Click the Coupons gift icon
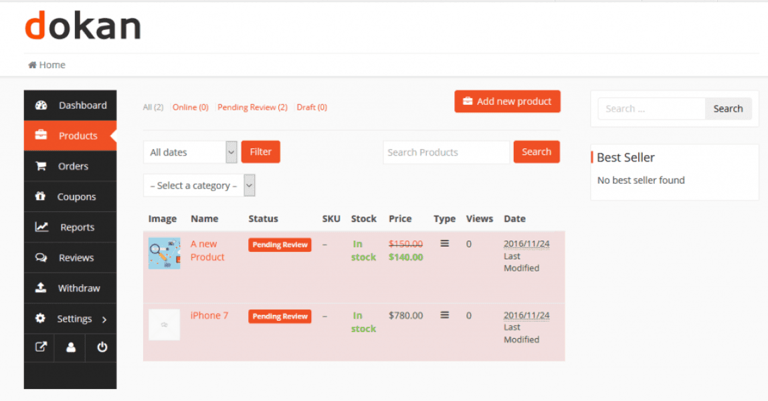768x401 pixels. 41,196
